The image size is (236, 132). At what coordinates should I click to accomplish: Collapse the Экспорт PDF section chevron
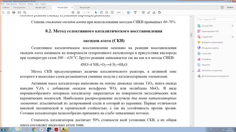pos(233,26)
